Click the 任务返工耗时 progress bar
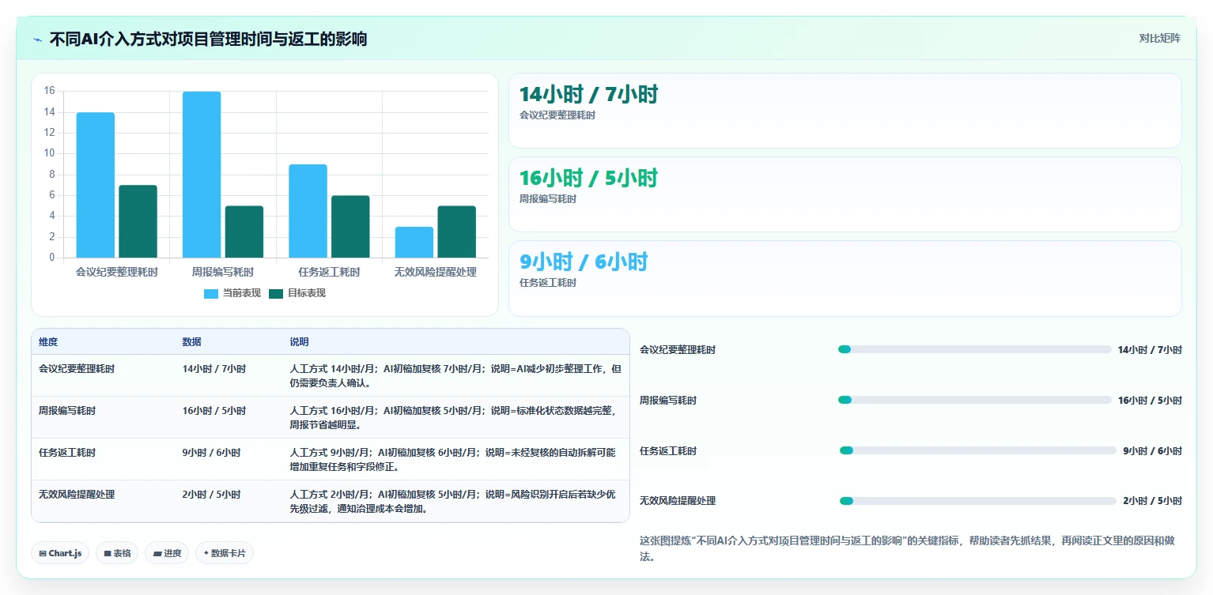Screen dimensions: 1213x595 [x=978, y=450]
